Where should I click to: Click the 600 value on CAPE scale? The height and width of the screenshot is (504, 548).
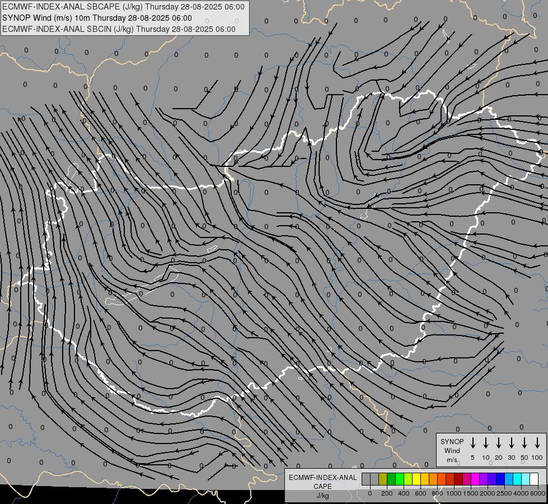click(420, 493)
